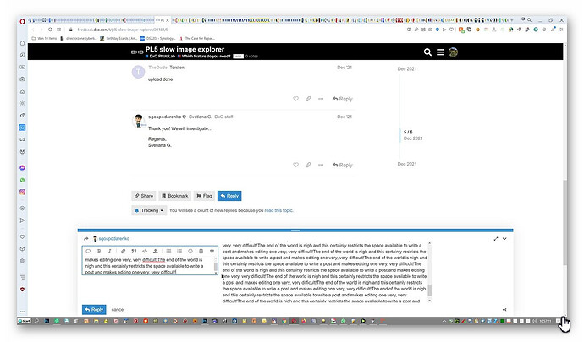Show more actions on TheDude's post
584x342 pixels.
coord(321,99)
